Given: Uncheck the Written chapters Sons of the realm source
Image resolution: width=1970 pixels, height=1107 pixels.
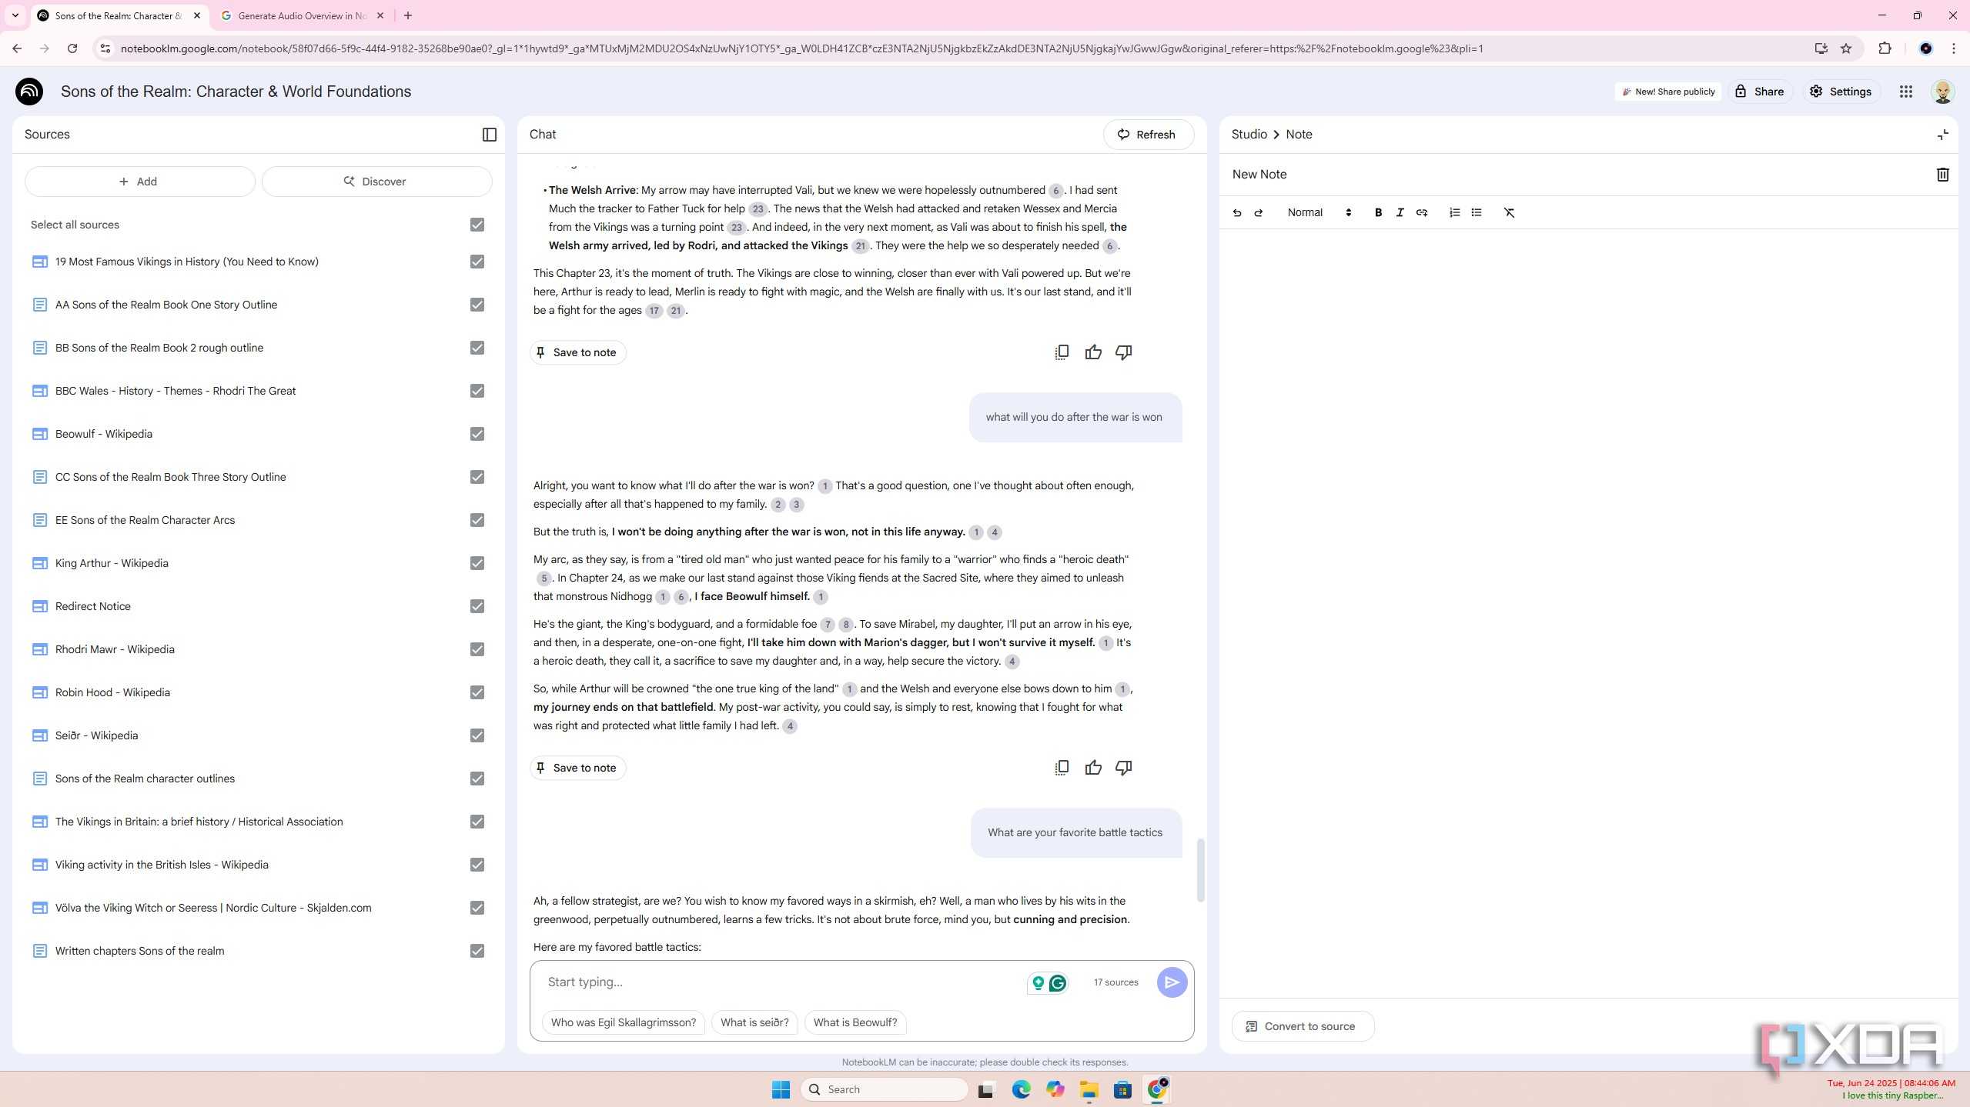Looking at the screenshot, I should click(477, 951).
